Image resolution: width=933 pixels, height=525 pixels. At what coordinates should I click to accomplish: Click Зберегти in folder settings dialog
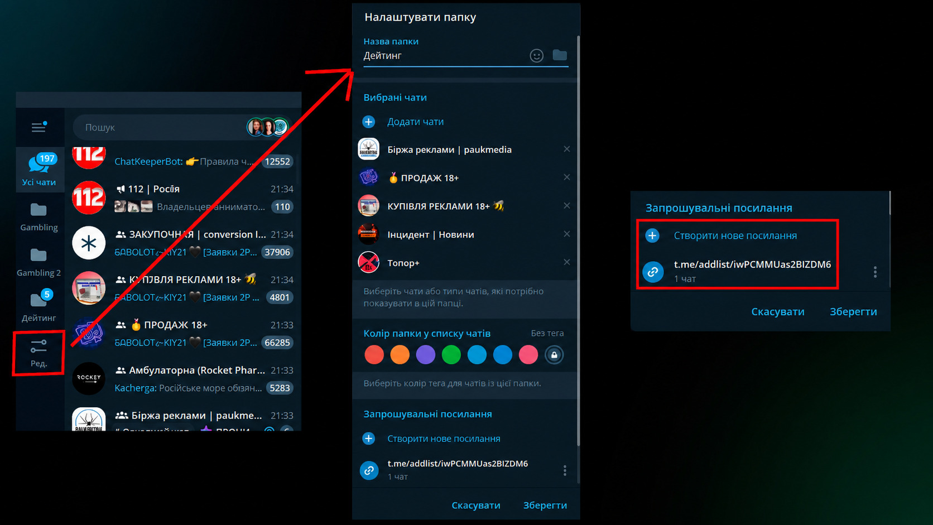(x=545, y=505)
